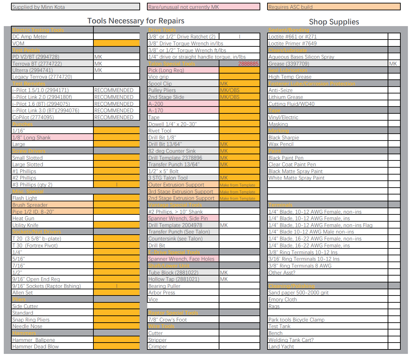Select the 'Welding Tank Cart?' cell
The height and width of the screenshot is (357, 411).
click(x=328, y=340)
